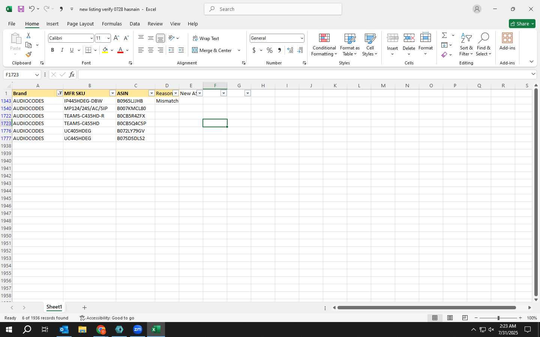Click the Search box in title bar
Viewport: 540px width, 337px height.
pos(273,9)
